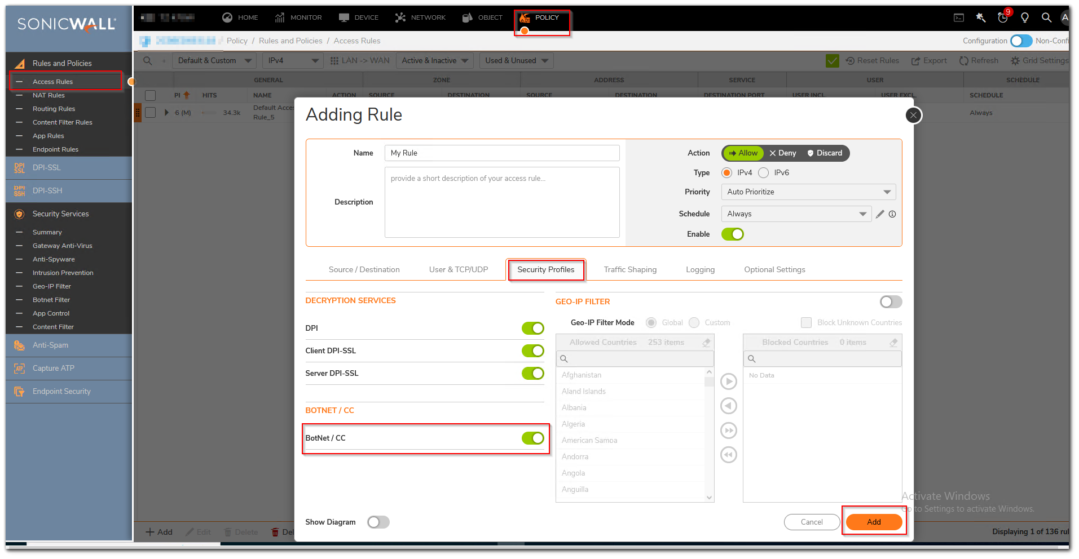Open the global search magnifier icon

pos(1046,18)
